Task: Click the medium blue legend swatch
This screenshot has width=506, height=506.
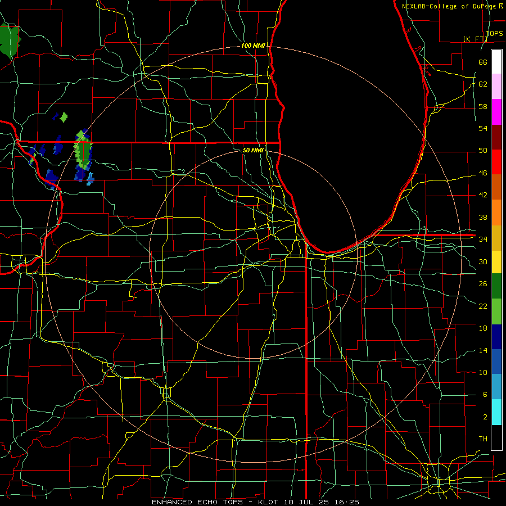Action: (x=496, y=362)
